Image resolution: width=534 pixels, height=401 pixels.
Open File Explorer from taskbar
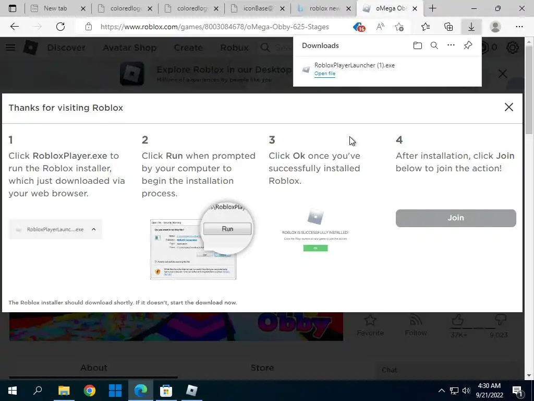64,391
